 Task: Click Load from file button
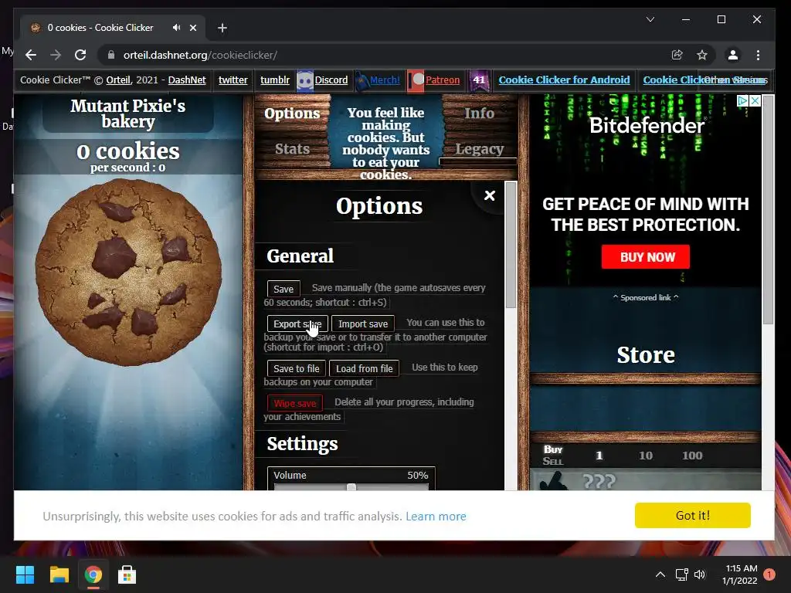coord(365,368)
